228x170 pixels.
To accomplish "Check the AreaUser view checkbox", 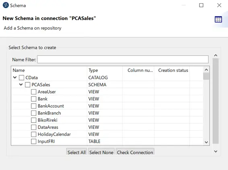I will point(34,92).
